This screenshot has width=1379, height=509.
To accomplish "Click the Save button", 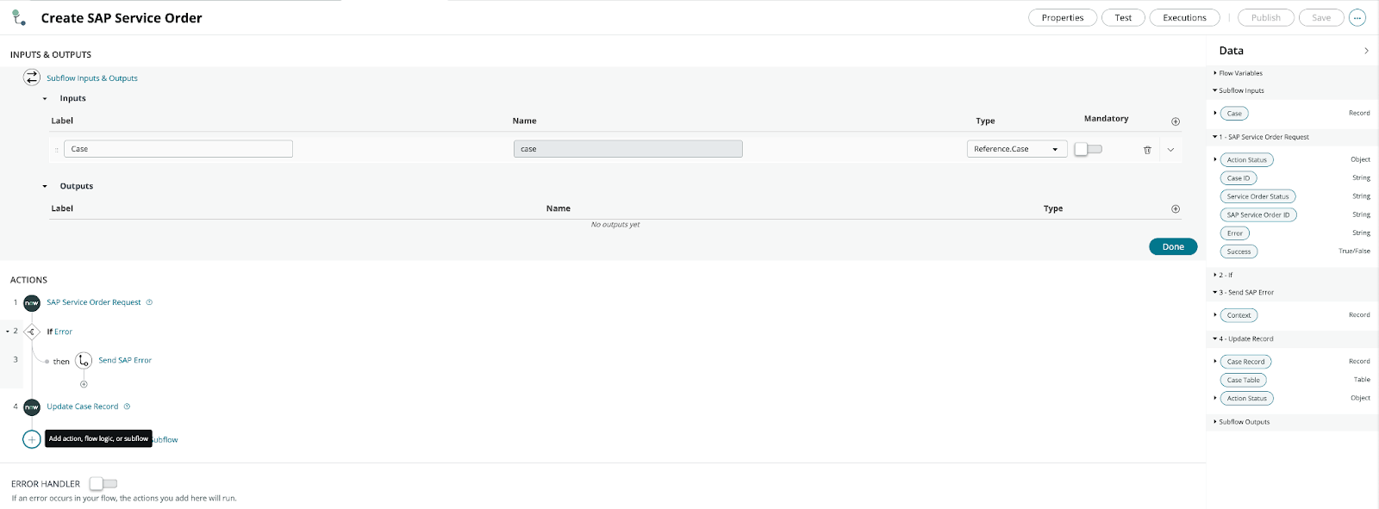I will [x=1321, y=17].
